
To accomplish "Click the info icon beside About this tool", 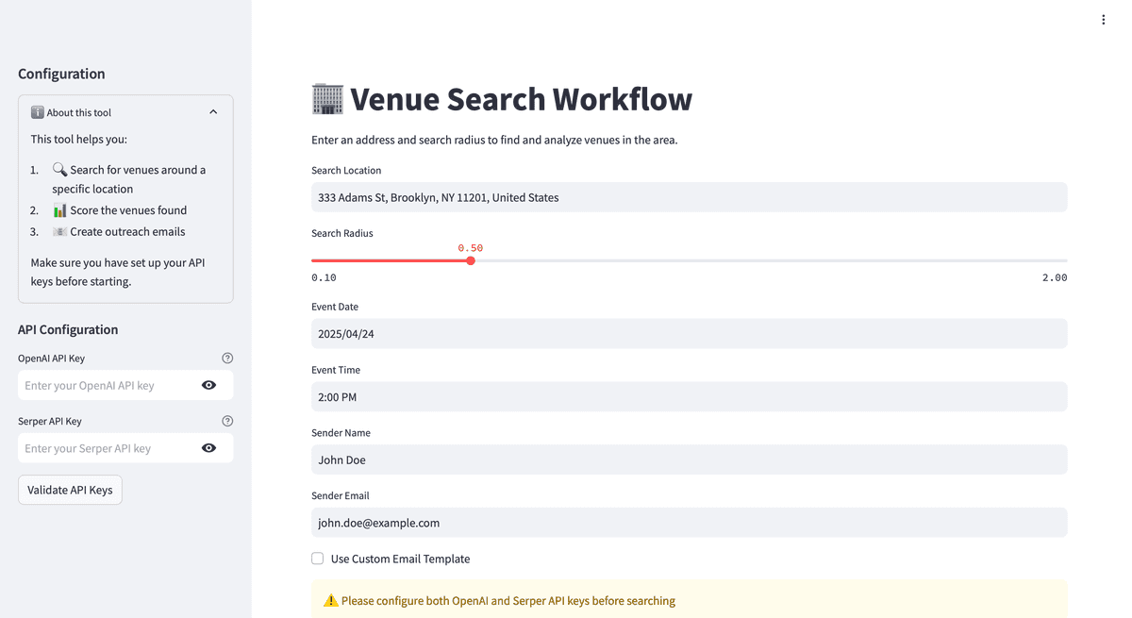I will coord(37,112).
